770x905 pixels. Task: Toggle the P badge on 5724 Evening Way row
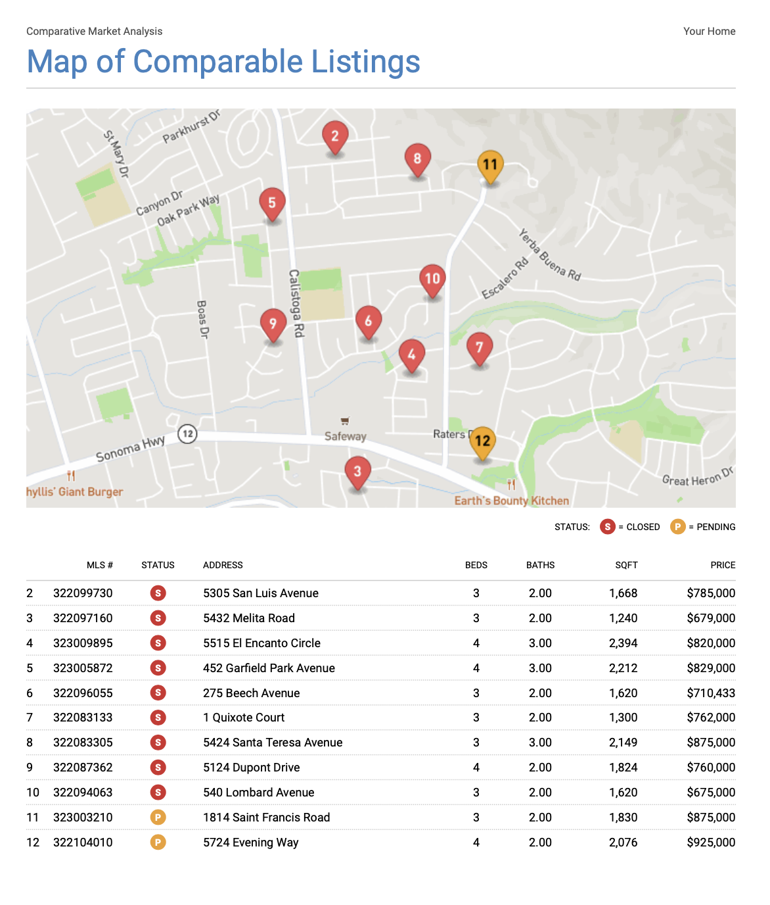coord(158,843)
